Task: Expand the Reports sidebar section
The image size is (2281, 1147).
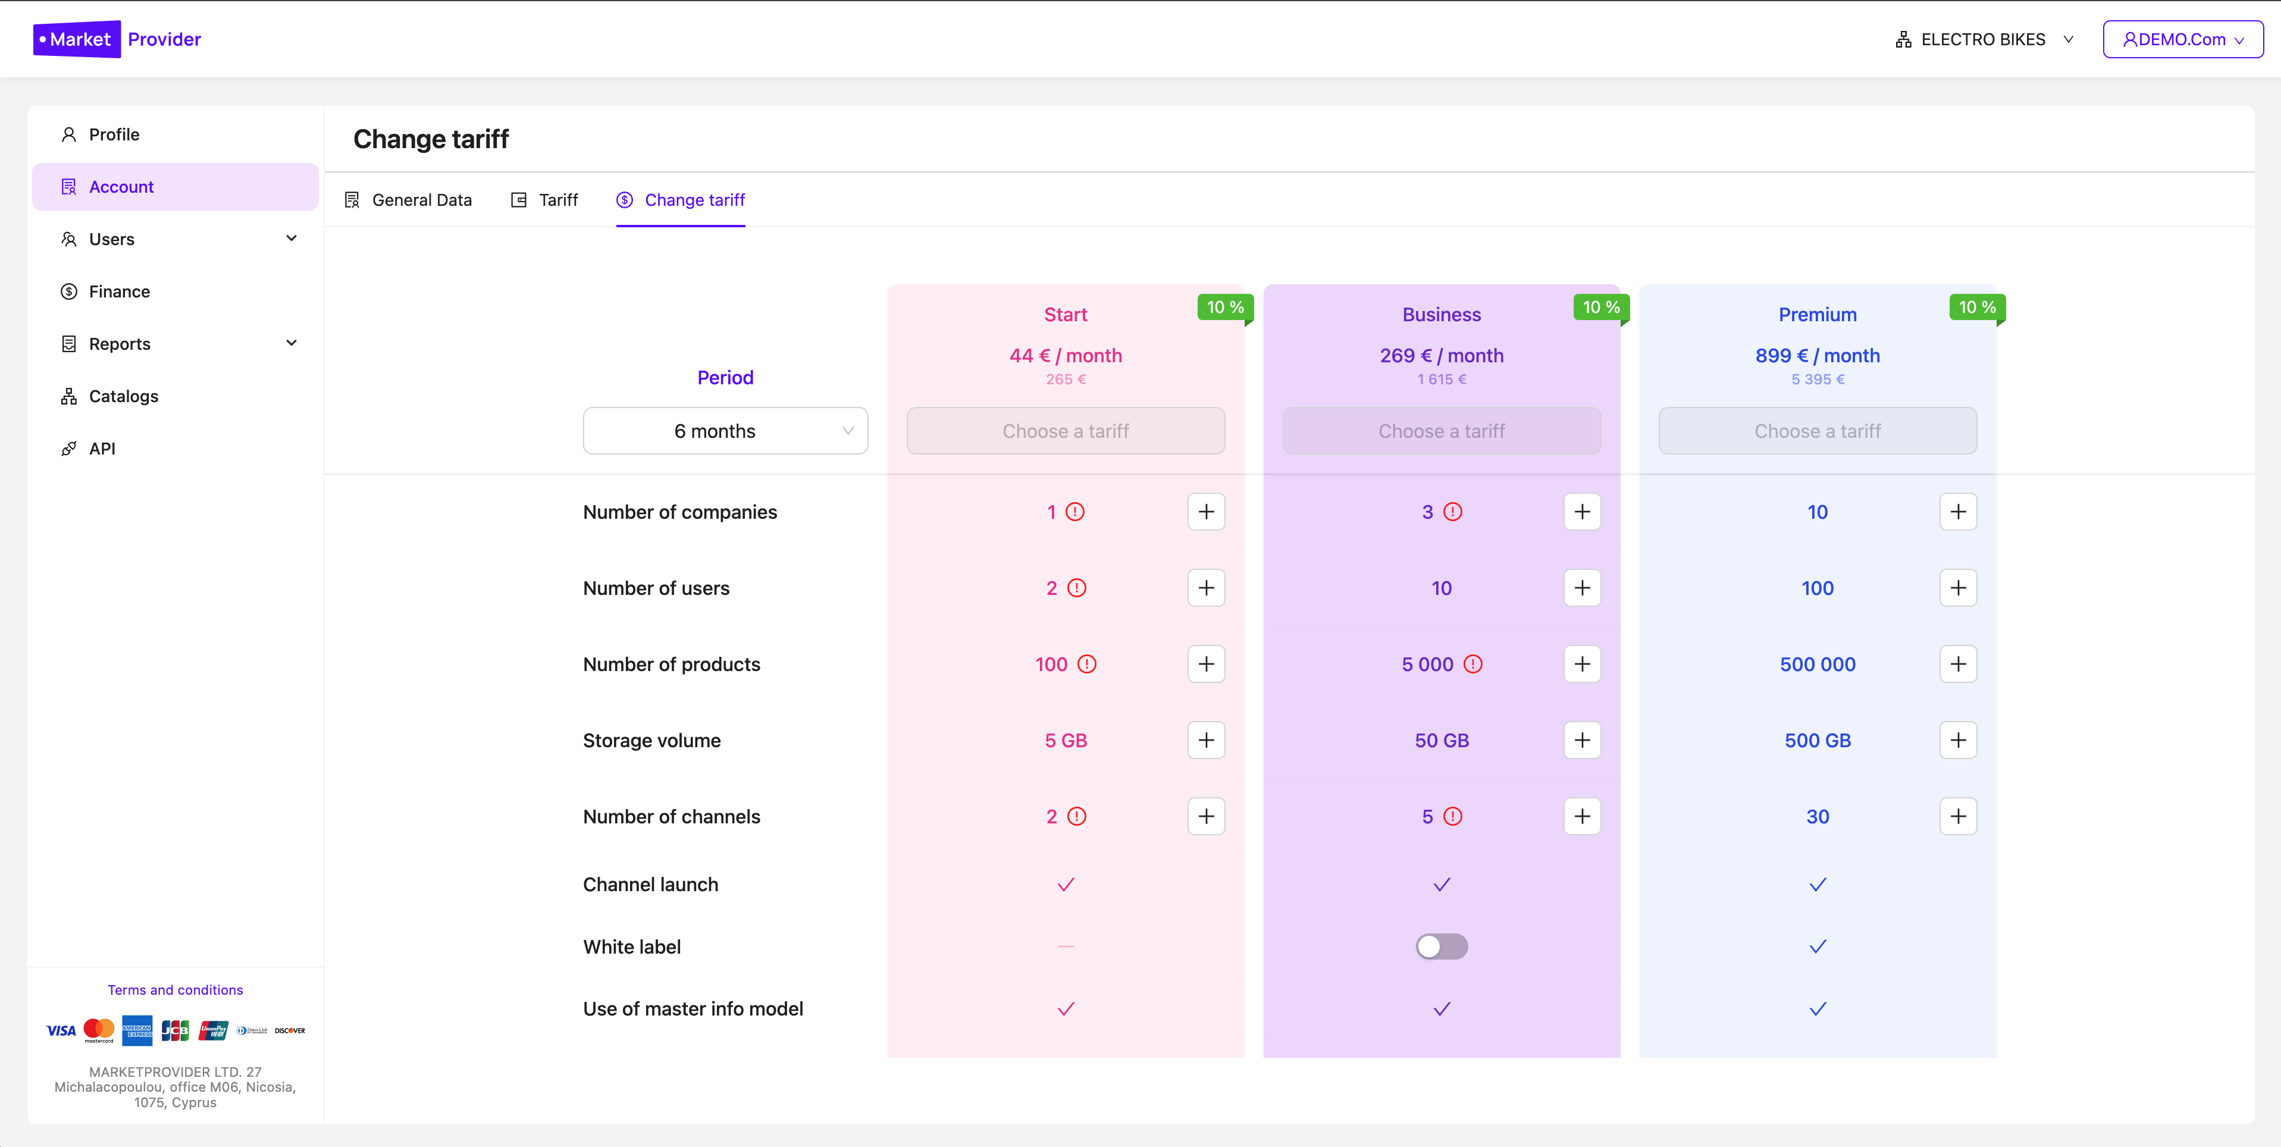Action: point(292,343)
